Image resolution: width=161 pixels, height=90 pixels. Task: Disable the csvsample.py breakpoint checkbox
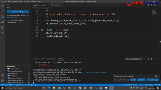tap(8, 73)
